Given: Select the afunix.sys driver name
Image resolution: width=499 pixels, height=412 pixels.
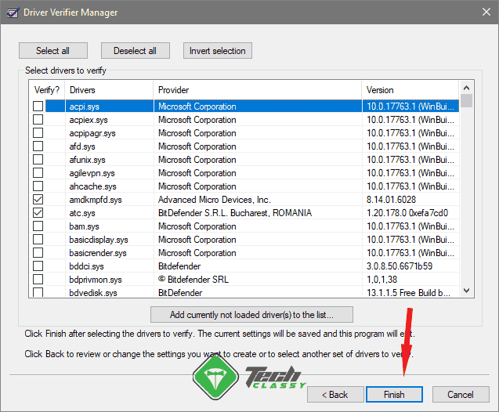Looking at the screenshot, I should coord(87,160).
